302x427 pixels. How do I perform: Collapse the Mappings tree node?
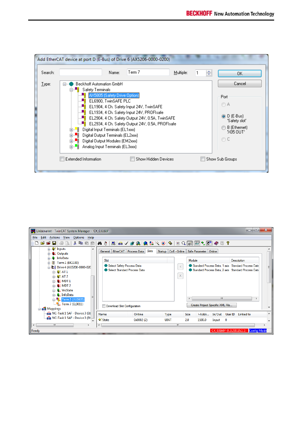(x=40, y=309)
